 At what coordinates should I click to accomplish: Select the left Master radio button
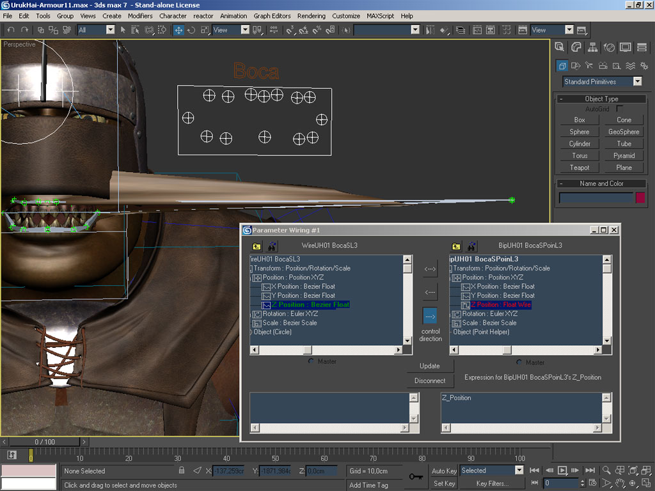click(312, 362)
